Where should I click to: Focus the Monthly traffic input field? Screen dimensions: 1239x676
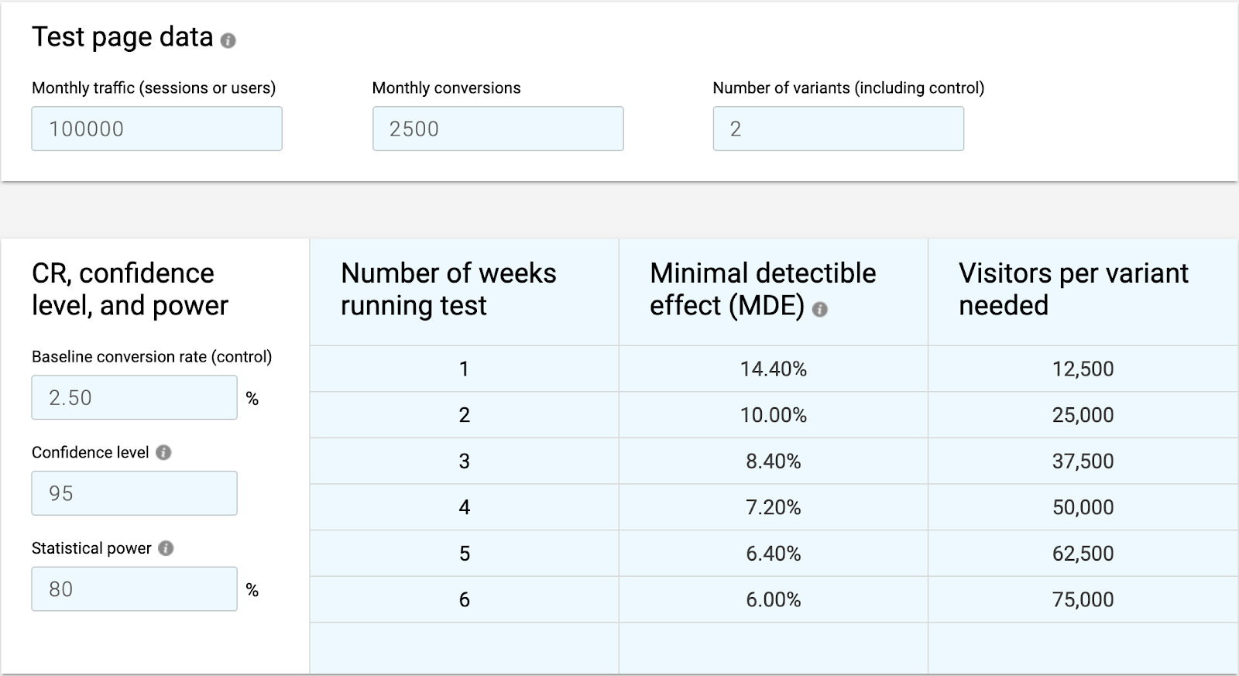156,129
